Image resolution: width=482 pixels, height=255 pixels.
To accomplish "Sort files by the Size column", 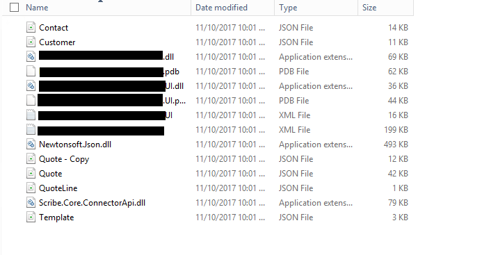I will point(369,8).
